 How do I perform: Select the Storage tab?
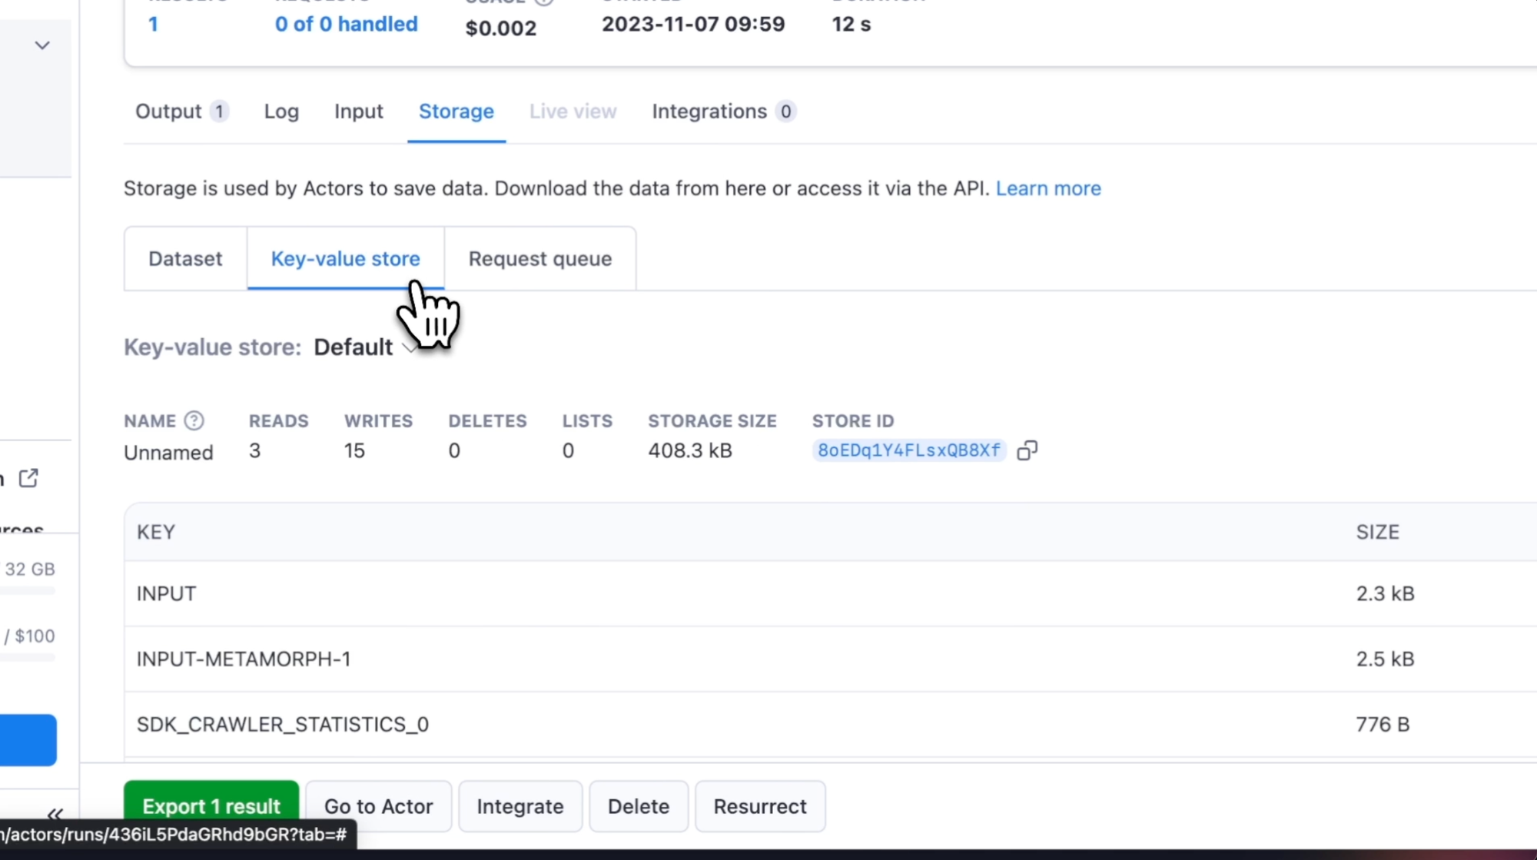pyautogui.click(x=456, y=111)
